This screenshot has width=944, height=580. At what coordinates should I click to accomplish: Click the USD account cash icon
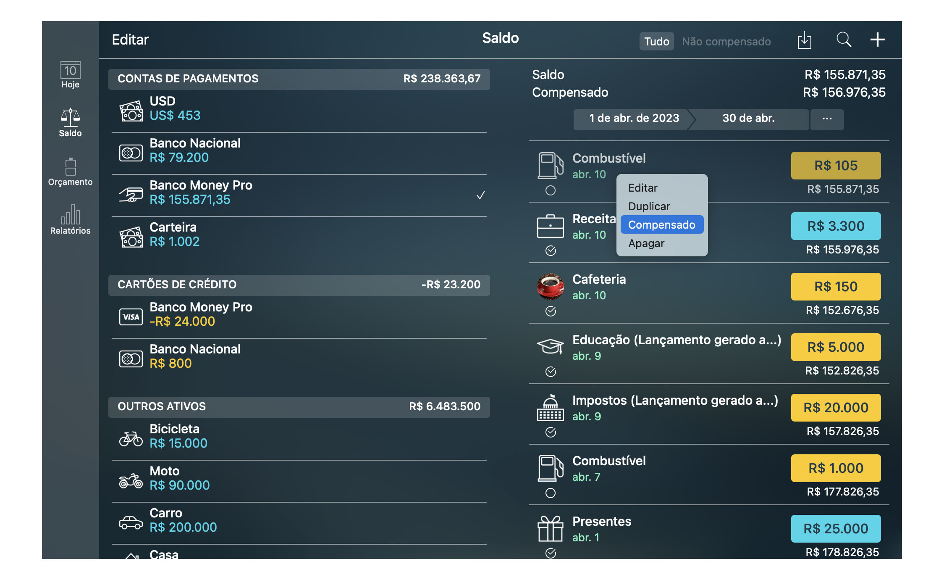pos(131,111)
